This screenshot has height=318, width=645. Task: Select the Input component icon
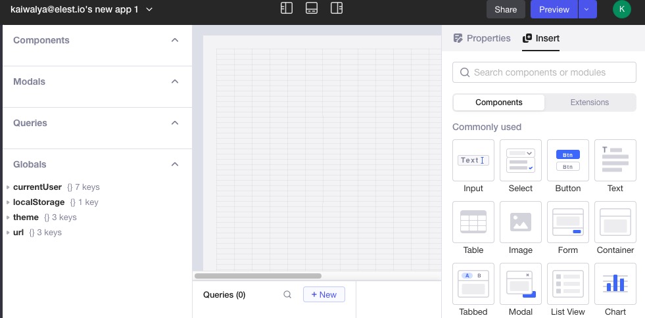(x=473, y=160)
